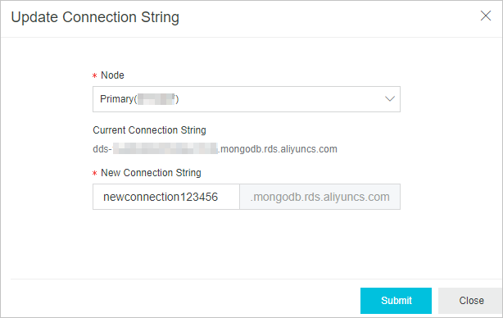Image resolution: width=503 pixels, height=318 pixels.
Task: Click the New Connection String label
Action: 151,173
